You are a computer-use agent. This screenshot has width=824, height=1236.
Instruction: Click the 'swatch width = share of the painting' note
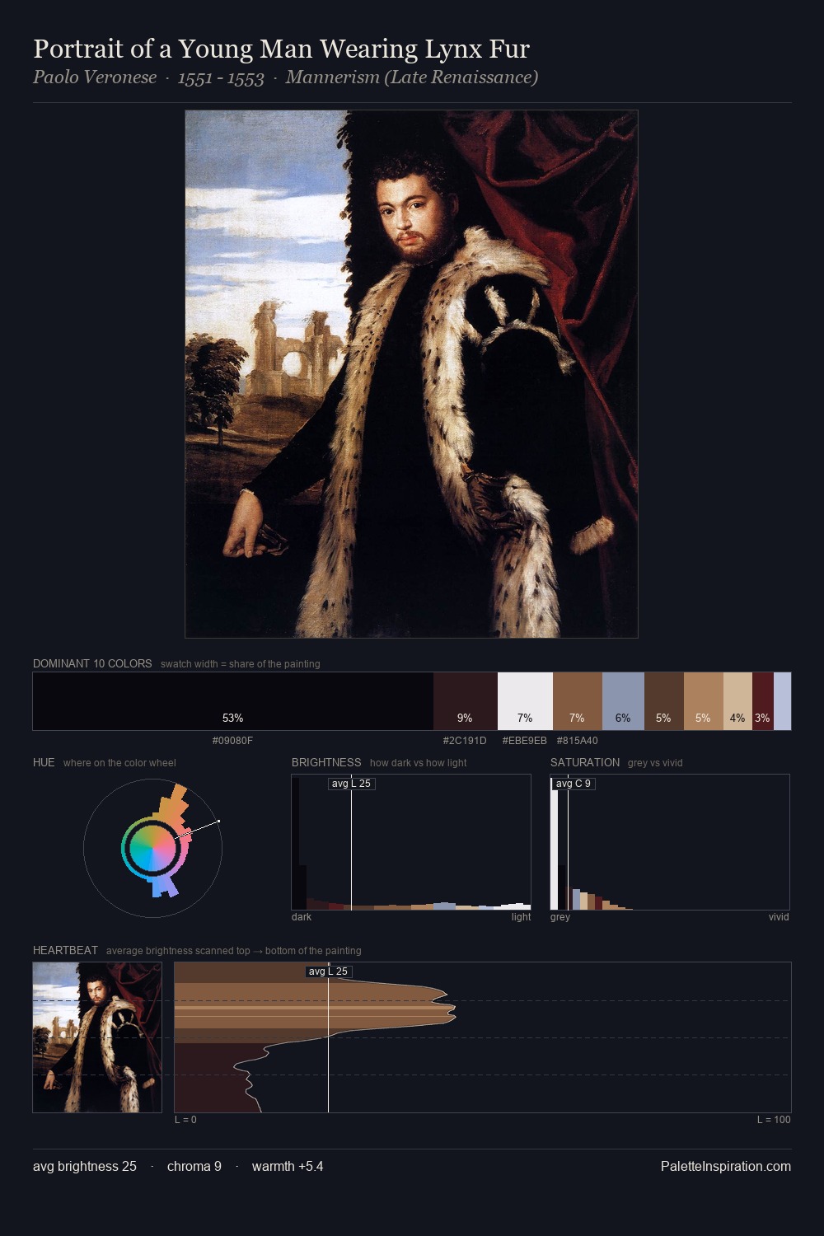241,664
